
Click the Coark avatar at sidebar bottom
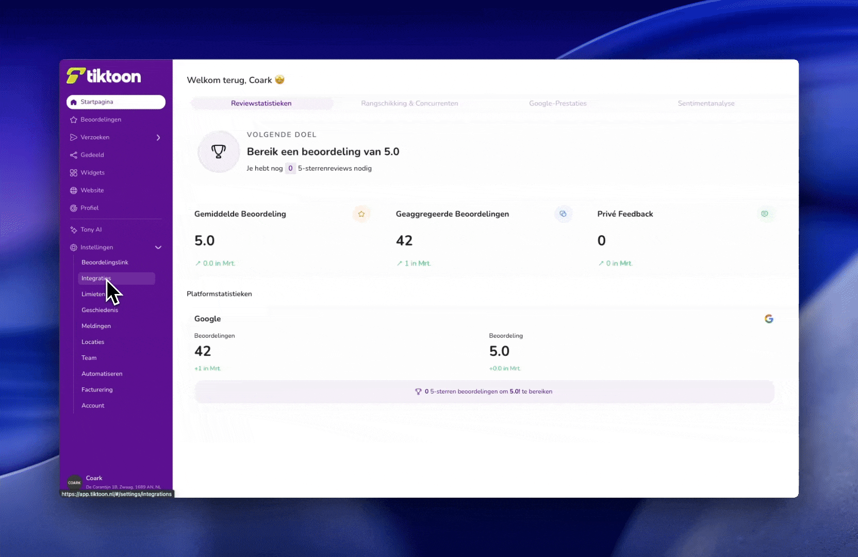tap(75, 483)
